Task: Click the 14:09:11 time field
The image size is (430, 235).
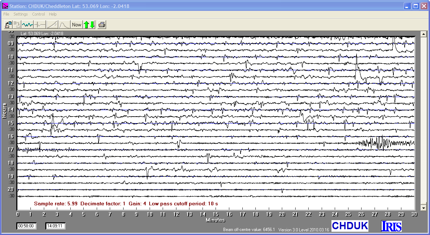Action: click(55, 226)
